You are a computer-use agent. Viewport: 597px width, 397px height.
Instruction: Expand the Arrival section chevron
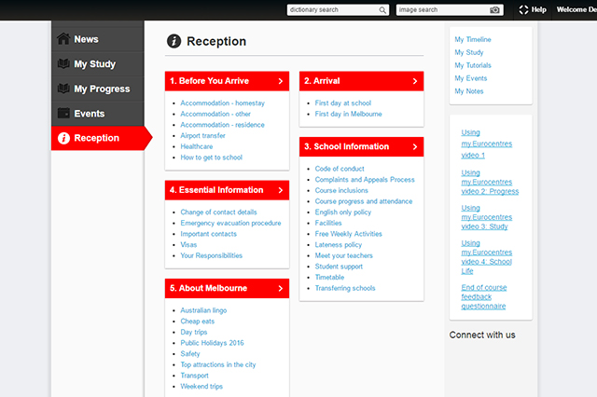tap(415, 81)
